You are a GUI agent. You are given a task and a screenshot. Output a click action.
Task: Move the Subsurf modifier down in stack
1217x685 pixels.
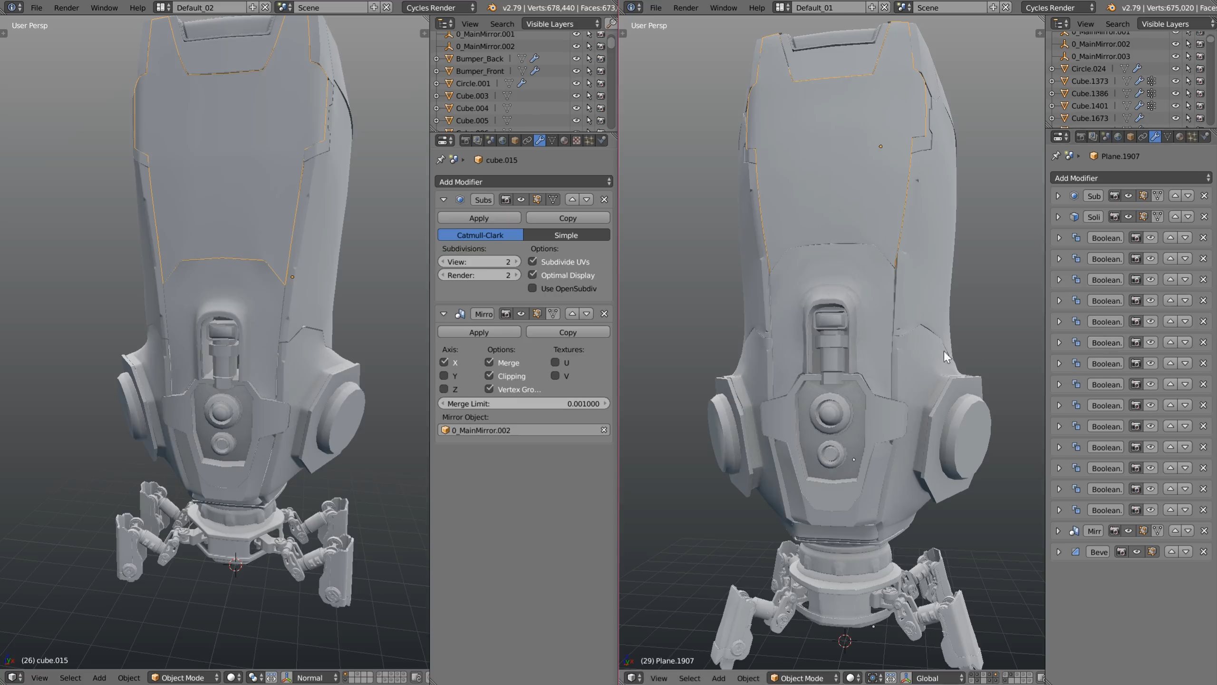(x=587, y=200)
